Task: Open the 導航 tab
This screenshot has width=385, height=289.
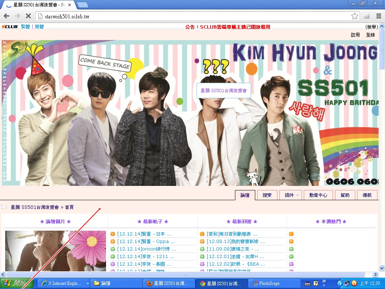Action: (x=367, y=195)
